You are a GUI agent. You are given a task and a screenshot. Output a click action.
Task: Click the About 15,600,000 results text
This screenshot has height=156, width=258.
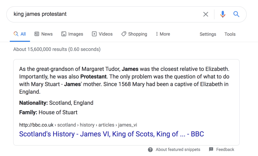57,49
